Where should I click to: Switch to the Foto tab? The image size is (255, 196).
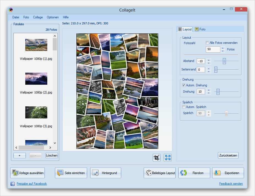[x=200, y=29]
